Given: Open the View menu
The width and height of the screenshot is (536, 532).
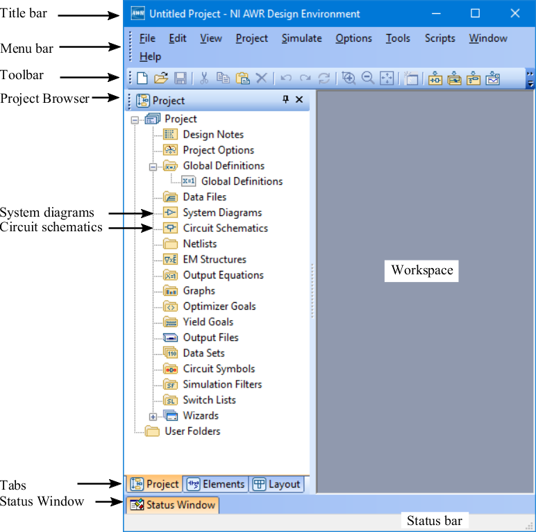Looking at the screenshot, I should click(210, 38).
